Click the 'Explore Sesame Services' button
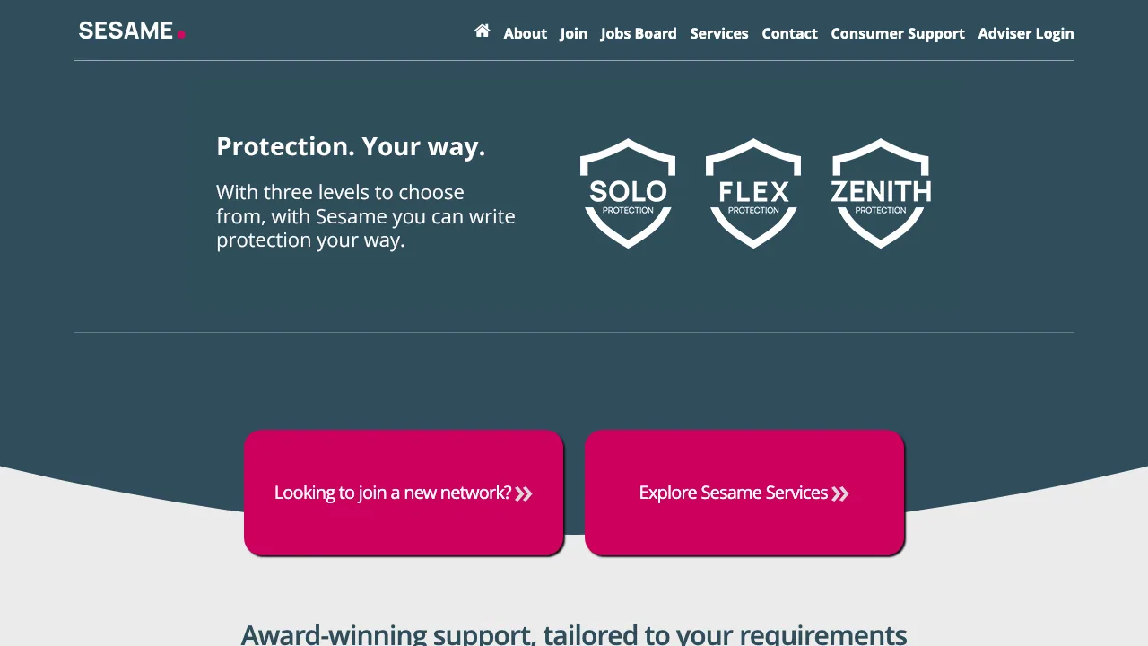This screenshot has width=1148, height=646. pyautogui.click(x=744, y=493)
